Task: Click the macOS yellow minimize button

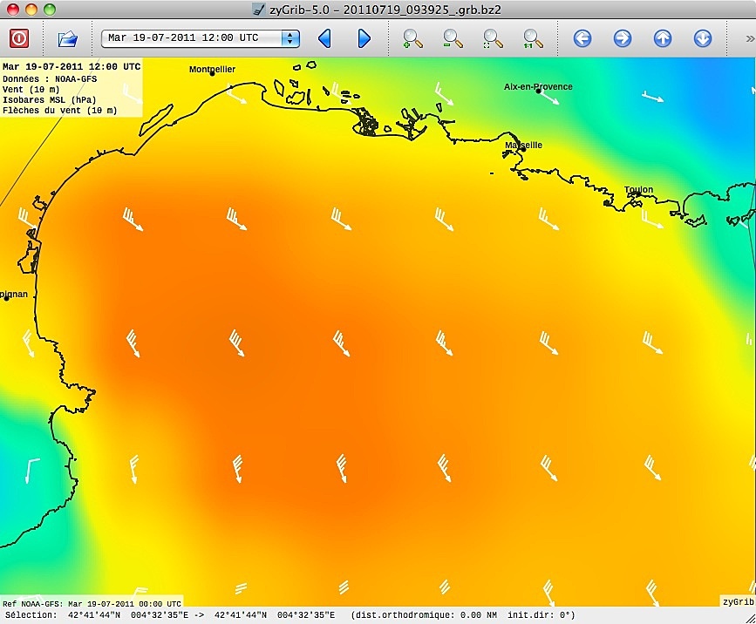Action: click(x=31, y=10)
